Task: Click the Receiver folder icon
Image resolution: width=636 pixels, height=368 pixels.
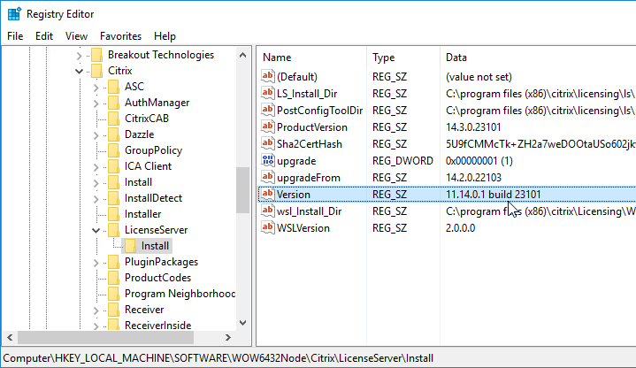Action: point(113,310)
